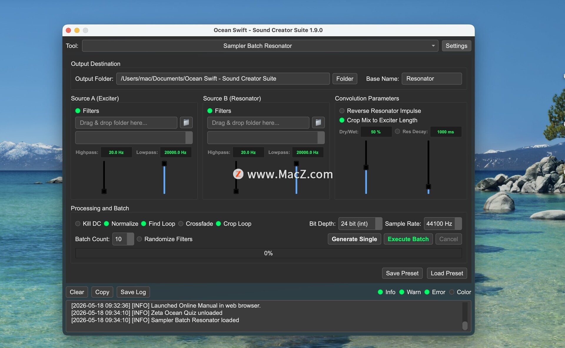Open Source A file list dropdown
Viewport: 565px width, 348px height.
134,137
